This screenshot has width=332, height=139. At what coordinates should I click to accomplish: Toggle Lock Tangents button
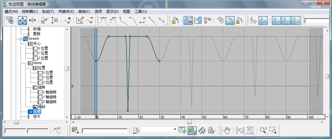coord(240,21)
